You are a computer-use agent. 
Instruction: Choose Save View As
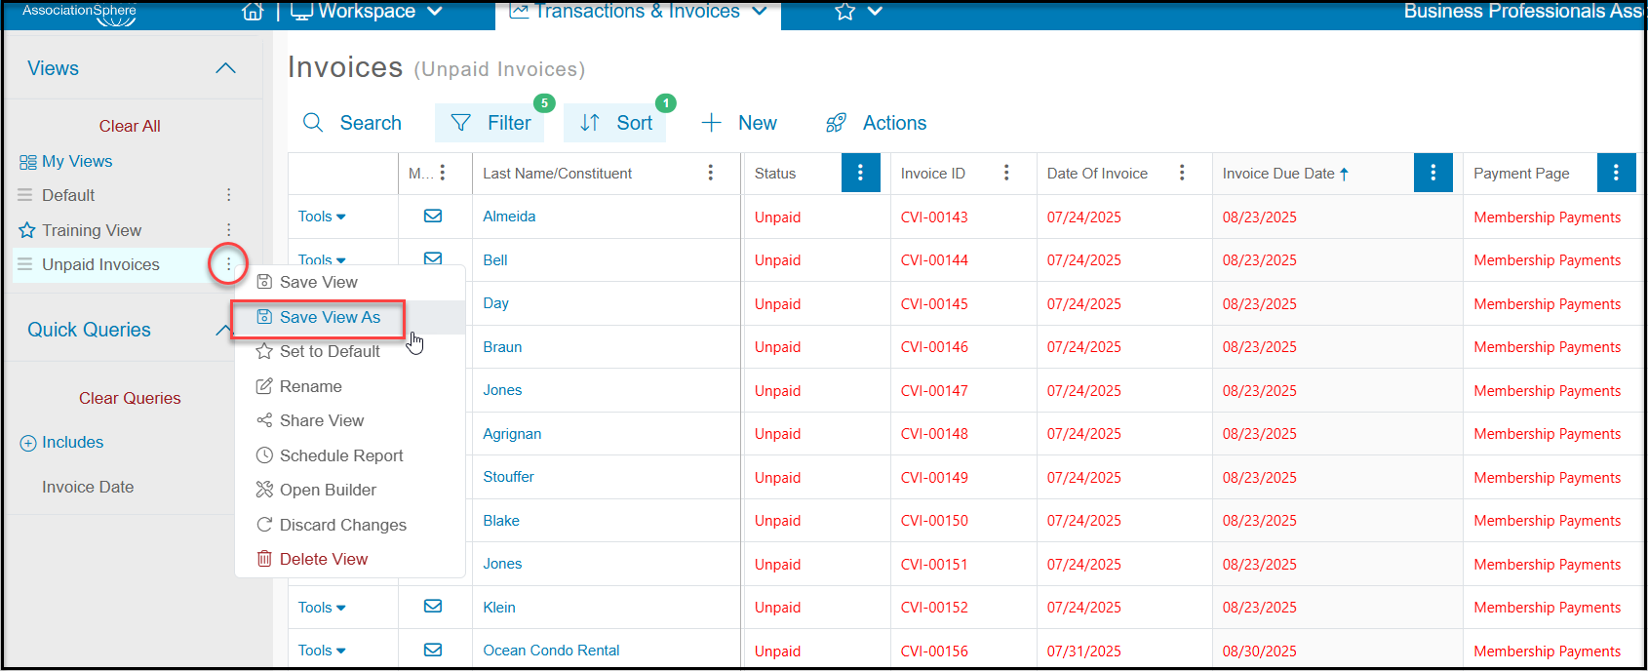coord(330,317)
